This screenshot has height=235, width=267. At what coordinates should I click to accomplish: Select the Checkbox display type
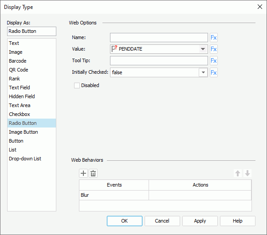(x=20, y=114)
